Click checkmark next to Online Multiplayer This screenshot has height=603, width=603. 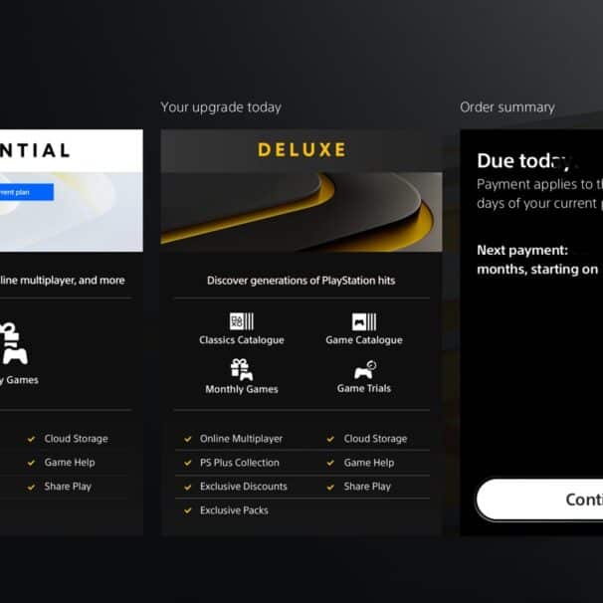tap(188, 439)
